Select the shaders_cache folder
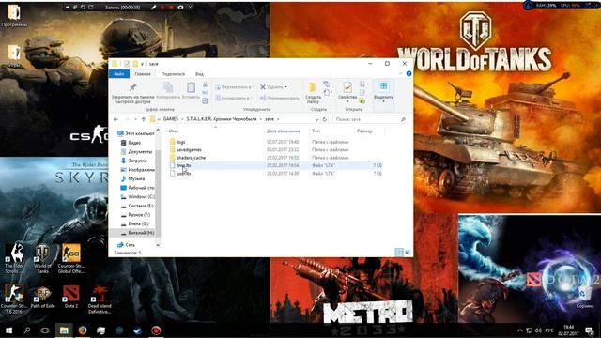 (191, 158)
